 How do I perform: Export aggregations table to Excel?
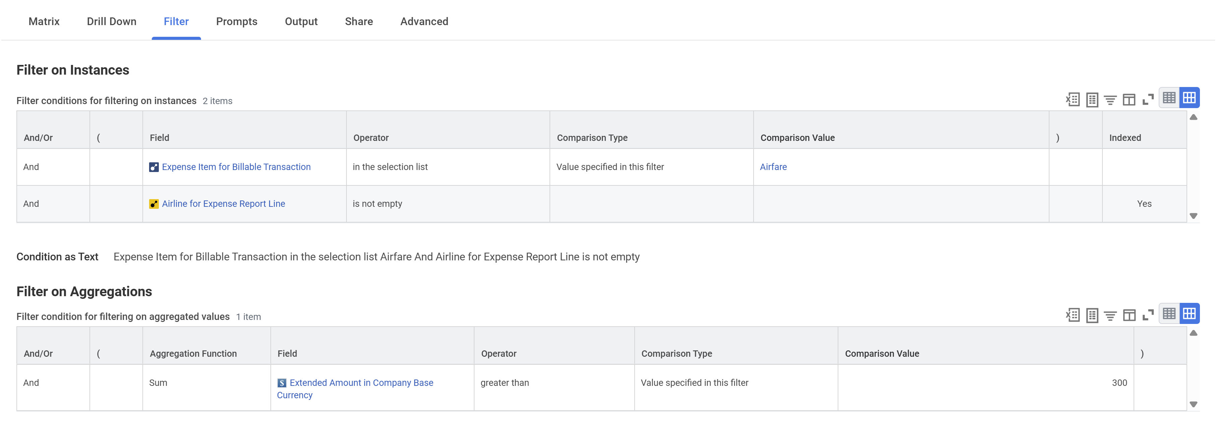[x=1073, y=315]
